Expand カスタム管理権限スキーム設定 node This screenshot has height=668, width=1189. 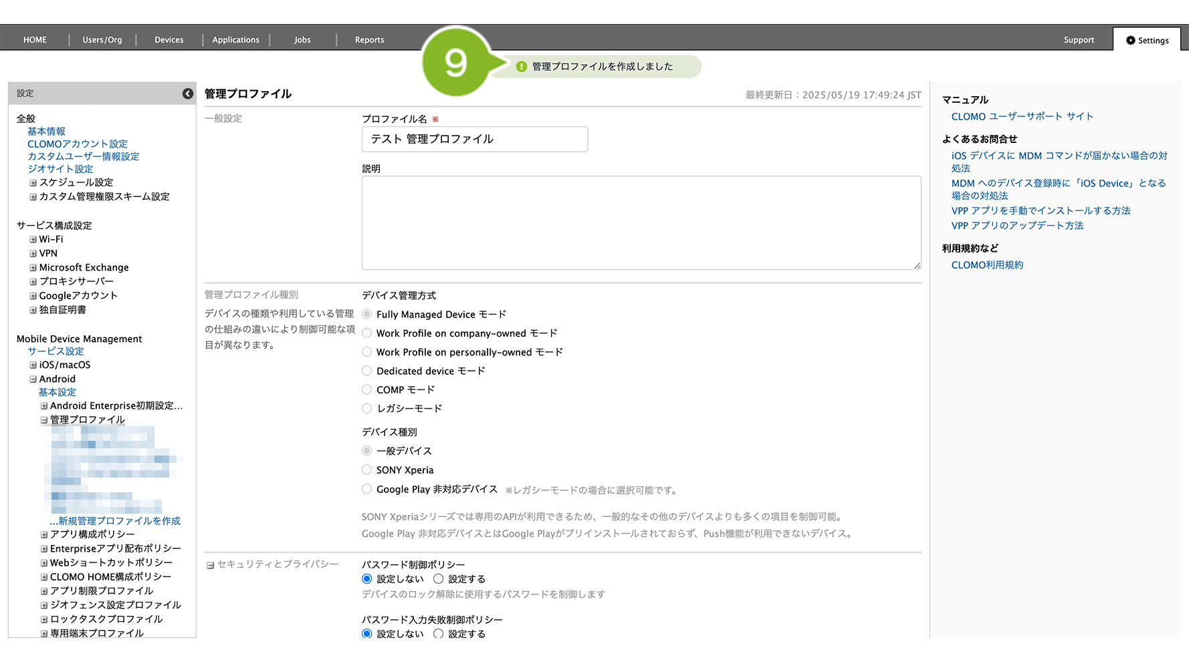click(33, 197)
